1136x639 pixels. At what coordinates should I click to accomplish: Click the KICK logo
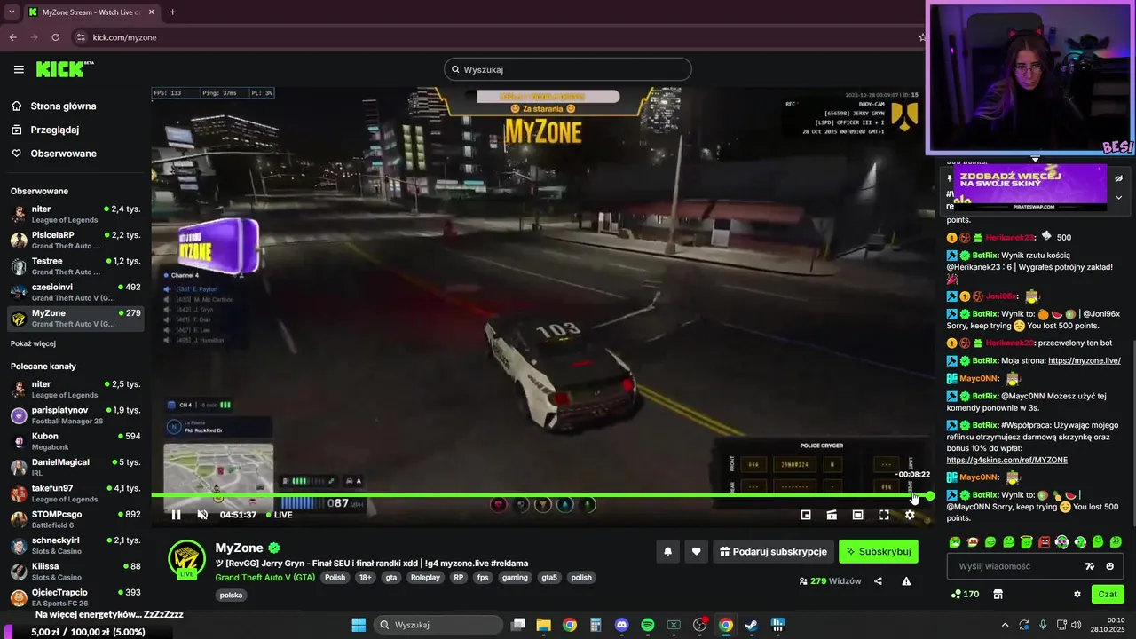point(64,69)
